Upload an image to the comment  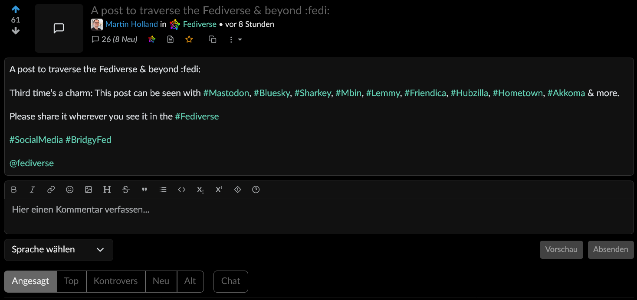[88, 190]
